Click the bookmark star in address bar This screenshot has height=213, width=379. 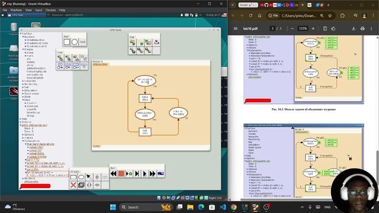pyautogui.click(x=330, y=16)
